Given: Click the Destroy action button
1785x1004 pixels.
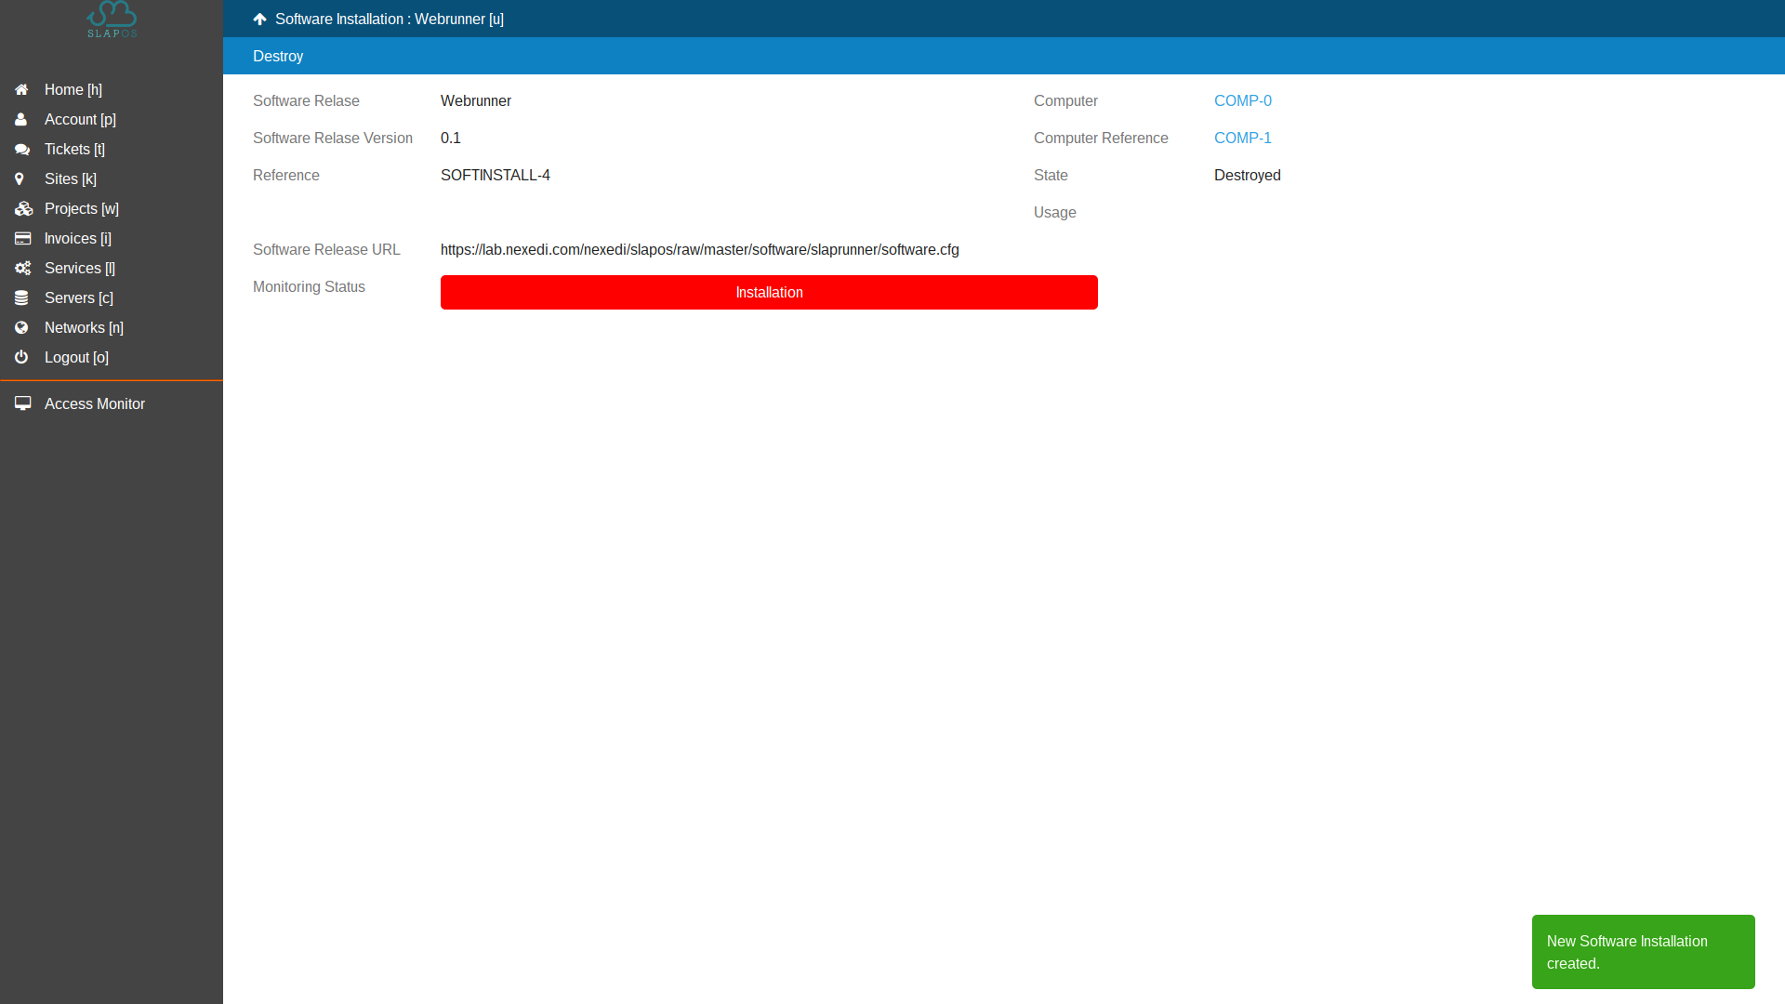Looking at the screenshot, I should (x=278, y=56).
